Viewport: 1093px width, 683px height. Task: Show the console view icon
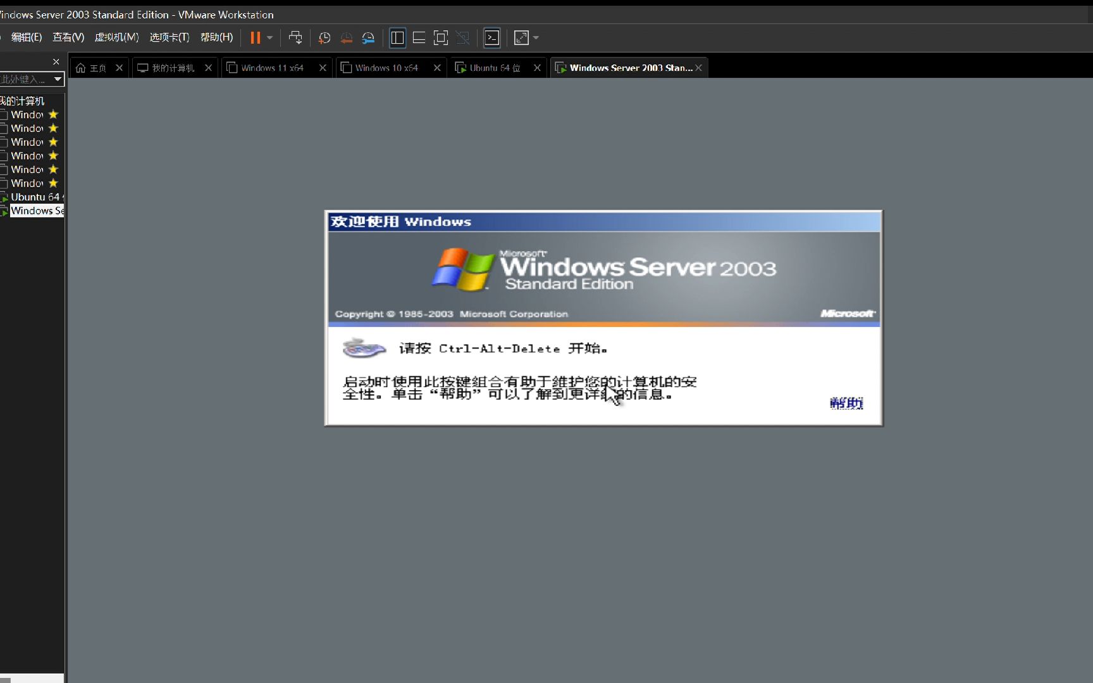pos(491,38)
